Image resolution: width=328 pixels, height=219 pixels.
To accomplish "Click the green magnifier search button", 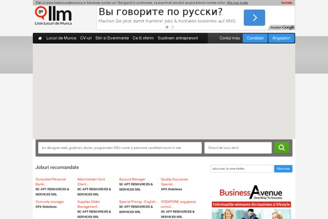I will click(x=282, y=148).
